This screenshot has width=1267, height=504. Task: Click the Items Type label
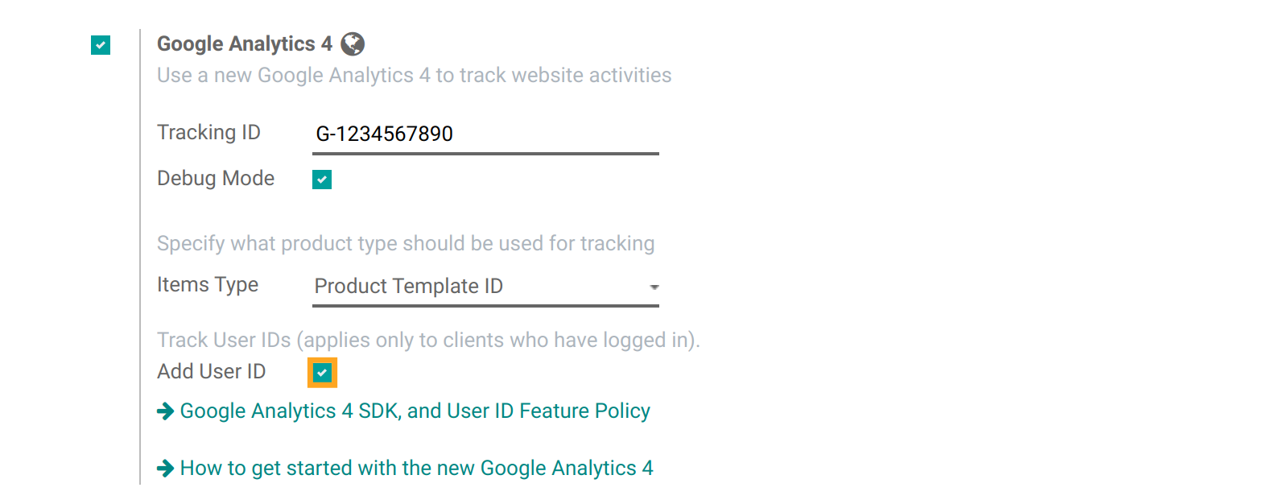[x=208, y=285]
